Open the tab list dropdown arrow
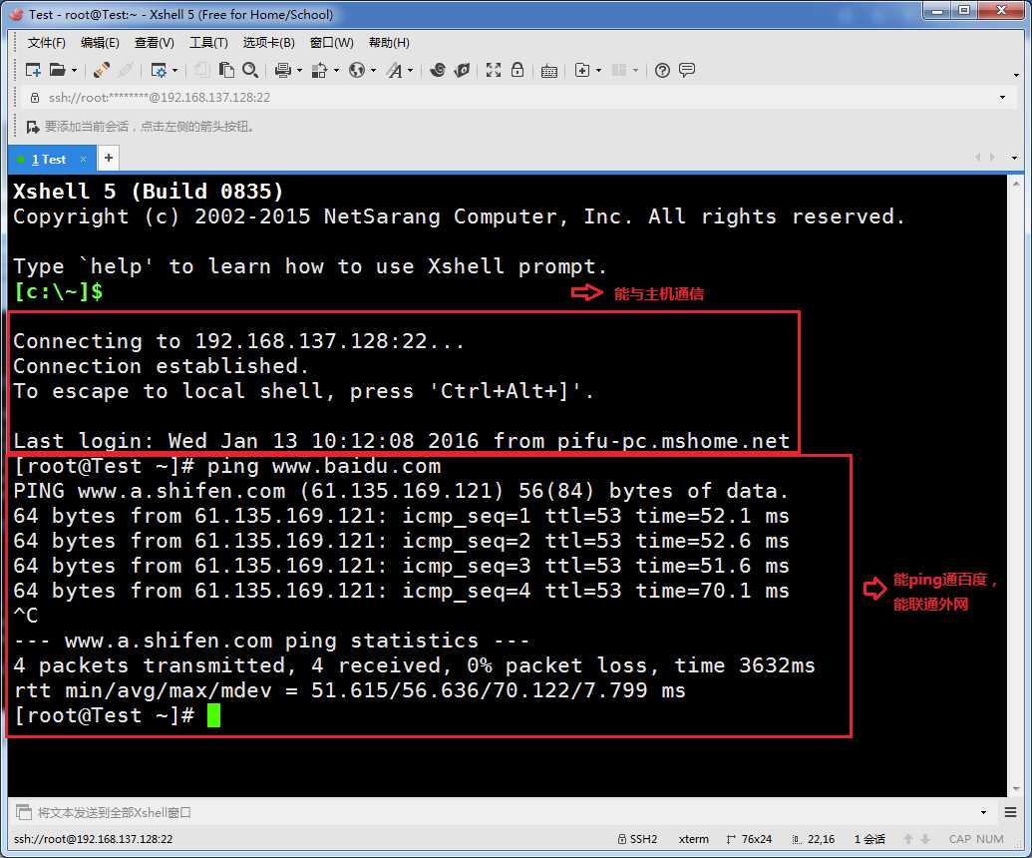Image resolution: width=1032 pixels, height=858 pixels. (1014, 158)
